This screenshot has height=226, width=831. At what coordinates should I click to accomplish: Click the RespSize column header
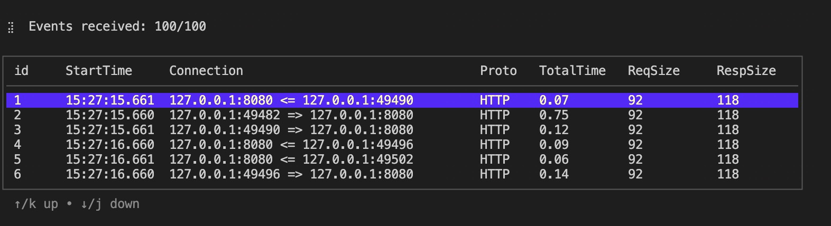(746, 71)
